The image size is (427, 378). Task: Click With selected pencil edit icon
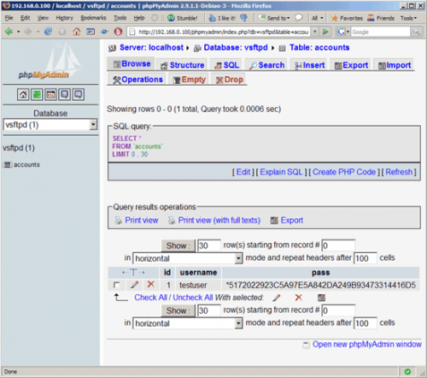[276, 298]
